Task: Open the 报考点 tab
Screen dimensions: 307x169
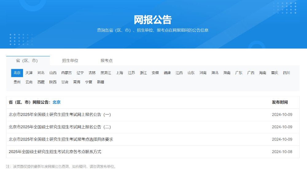Action: (x=107, y=61)
